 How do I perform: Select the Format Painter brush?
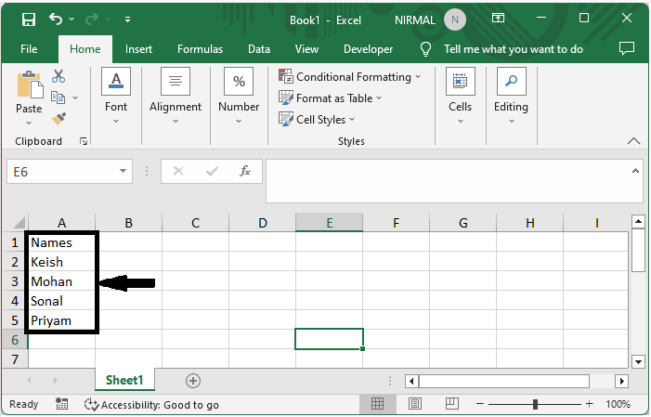59,119
